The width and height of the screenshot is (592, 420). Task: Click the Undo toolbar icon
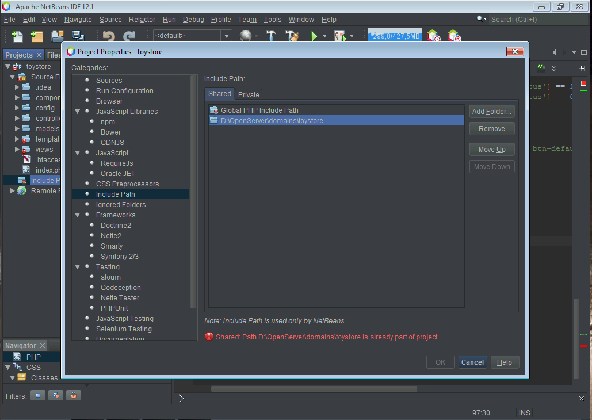[109, 36]
